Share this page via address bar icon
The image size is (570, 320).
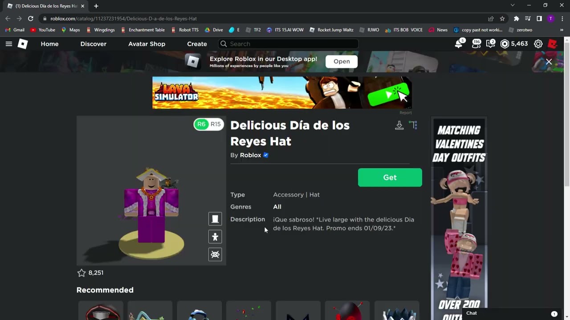[x=491, y=19]
